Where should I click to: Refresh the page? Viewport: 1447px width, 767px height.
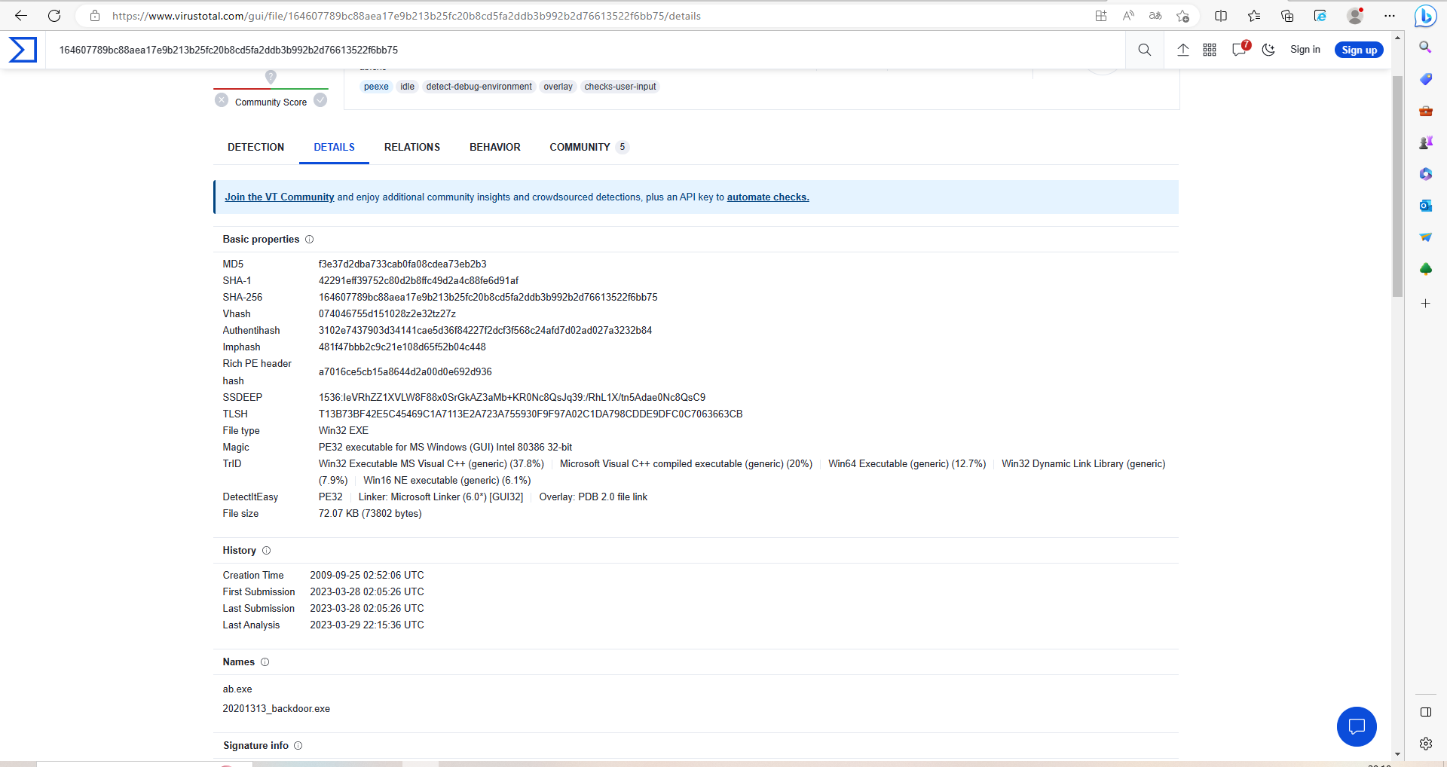(x=54, y=16)
